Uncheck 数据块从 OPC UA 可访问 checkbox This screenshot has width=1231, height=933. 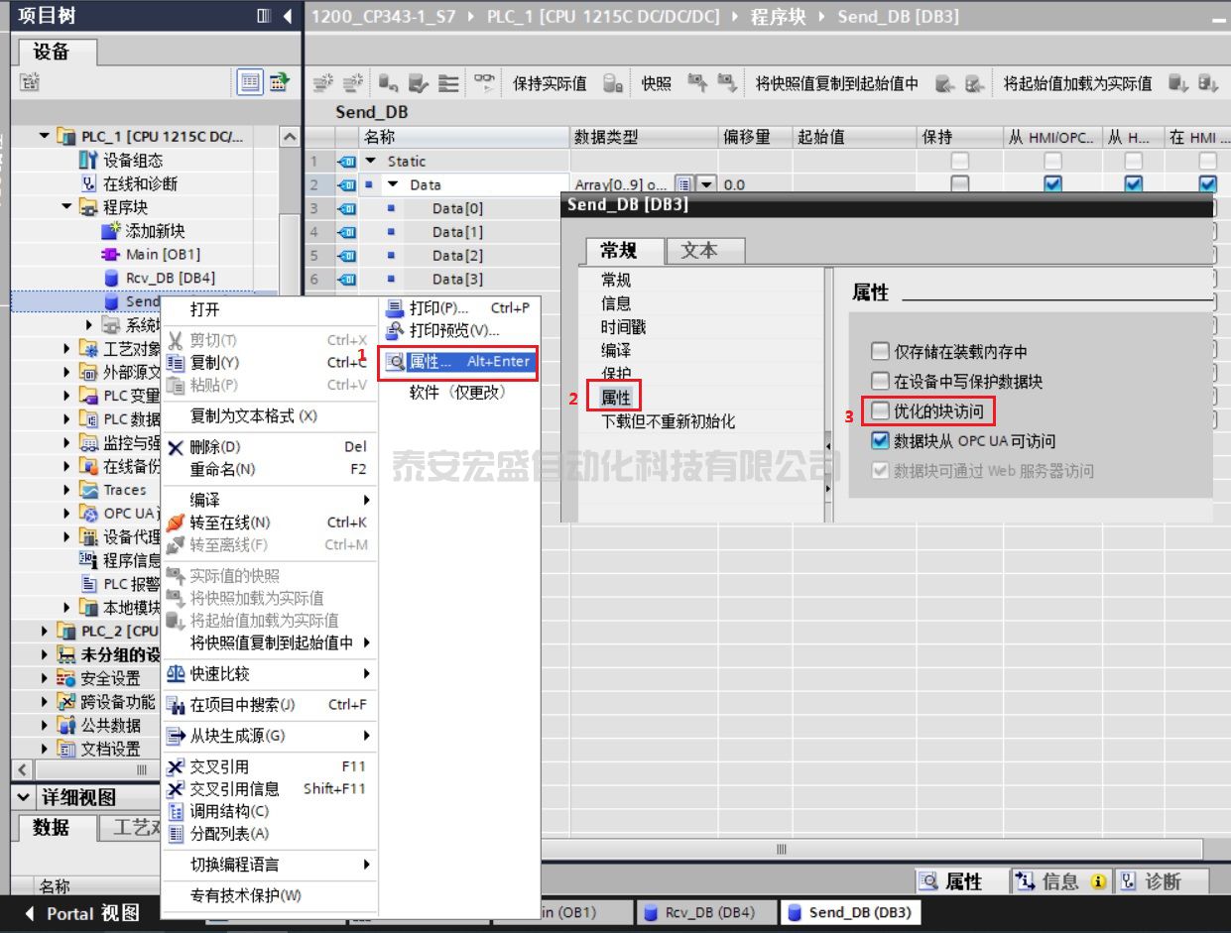pos(880,441)
